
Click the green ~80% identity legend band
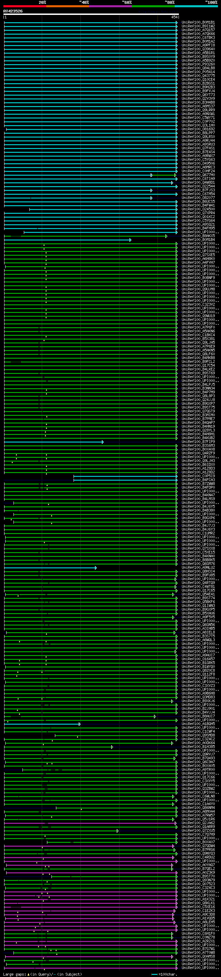tap(153, 6)
